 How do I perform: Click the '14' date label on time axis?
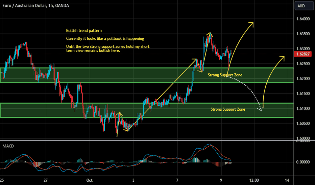coord(287,180)
